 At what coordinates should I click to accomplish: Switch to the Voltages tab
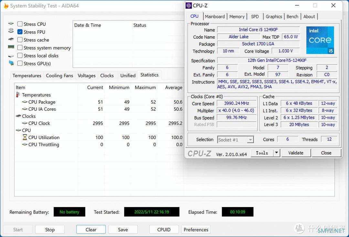coord(87,76)
